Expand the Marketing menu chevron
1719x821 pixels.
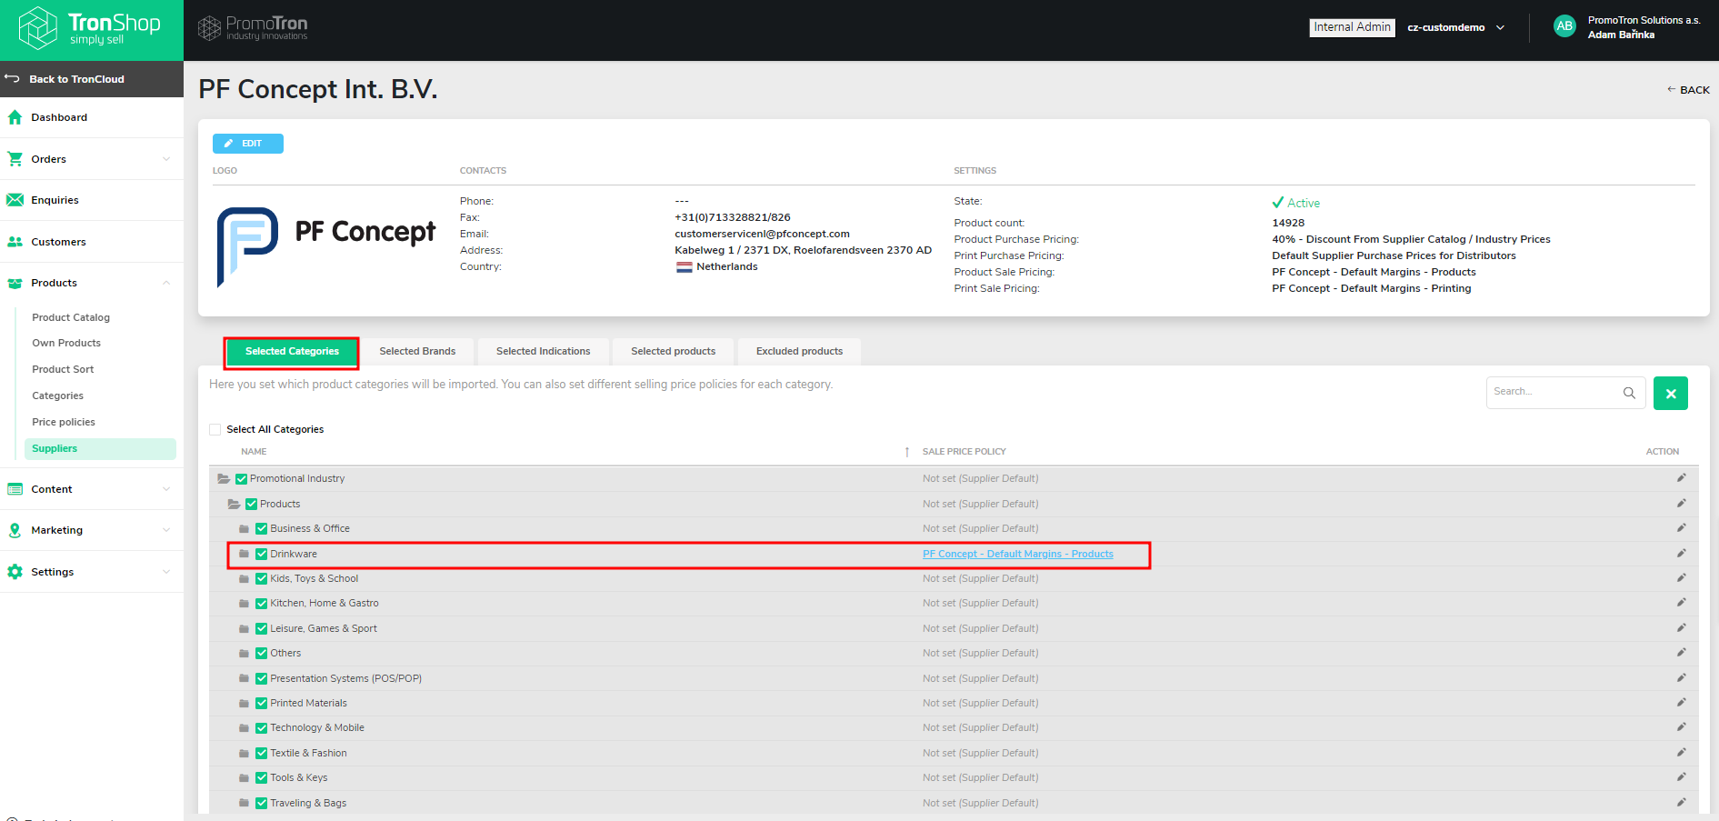166,530
